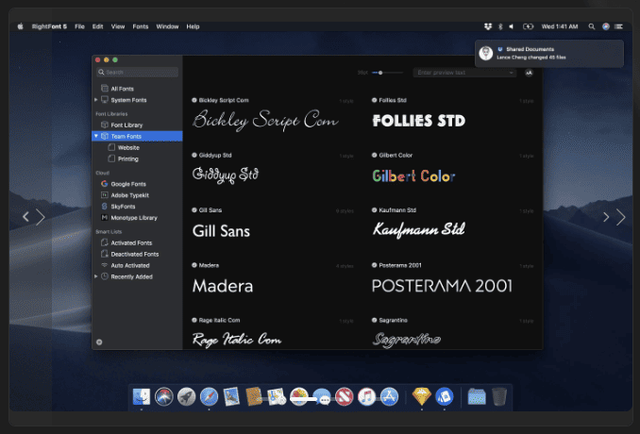The width and height of the screenshot is (640, 434).
Task: Click the Sagrantino font name label
Action: click(393, 320)
